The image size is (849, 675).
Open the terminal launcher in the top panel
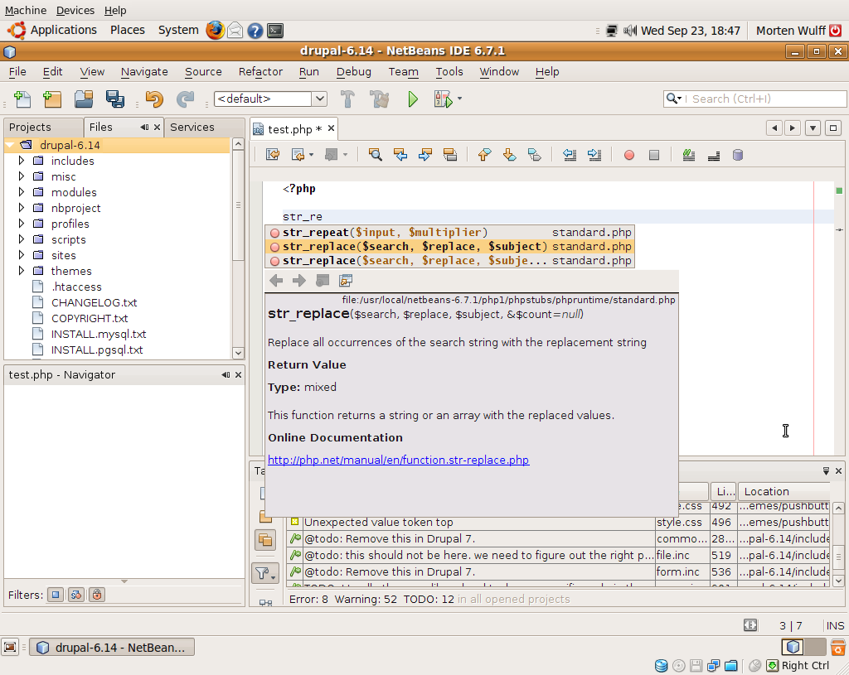pos(275,31)
